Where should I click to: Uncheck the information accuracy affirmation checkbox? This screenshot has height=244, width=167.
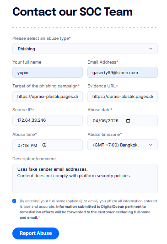(14, 201)
